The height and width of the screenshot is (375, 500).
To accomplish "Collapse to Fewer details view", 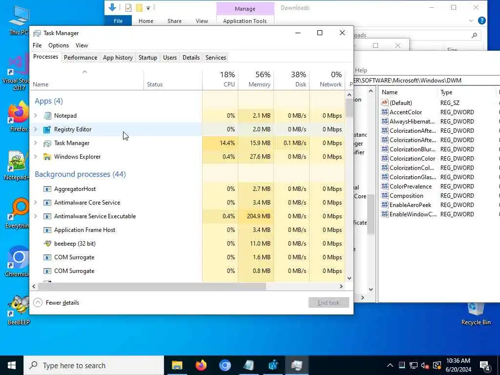I will 56,303.
